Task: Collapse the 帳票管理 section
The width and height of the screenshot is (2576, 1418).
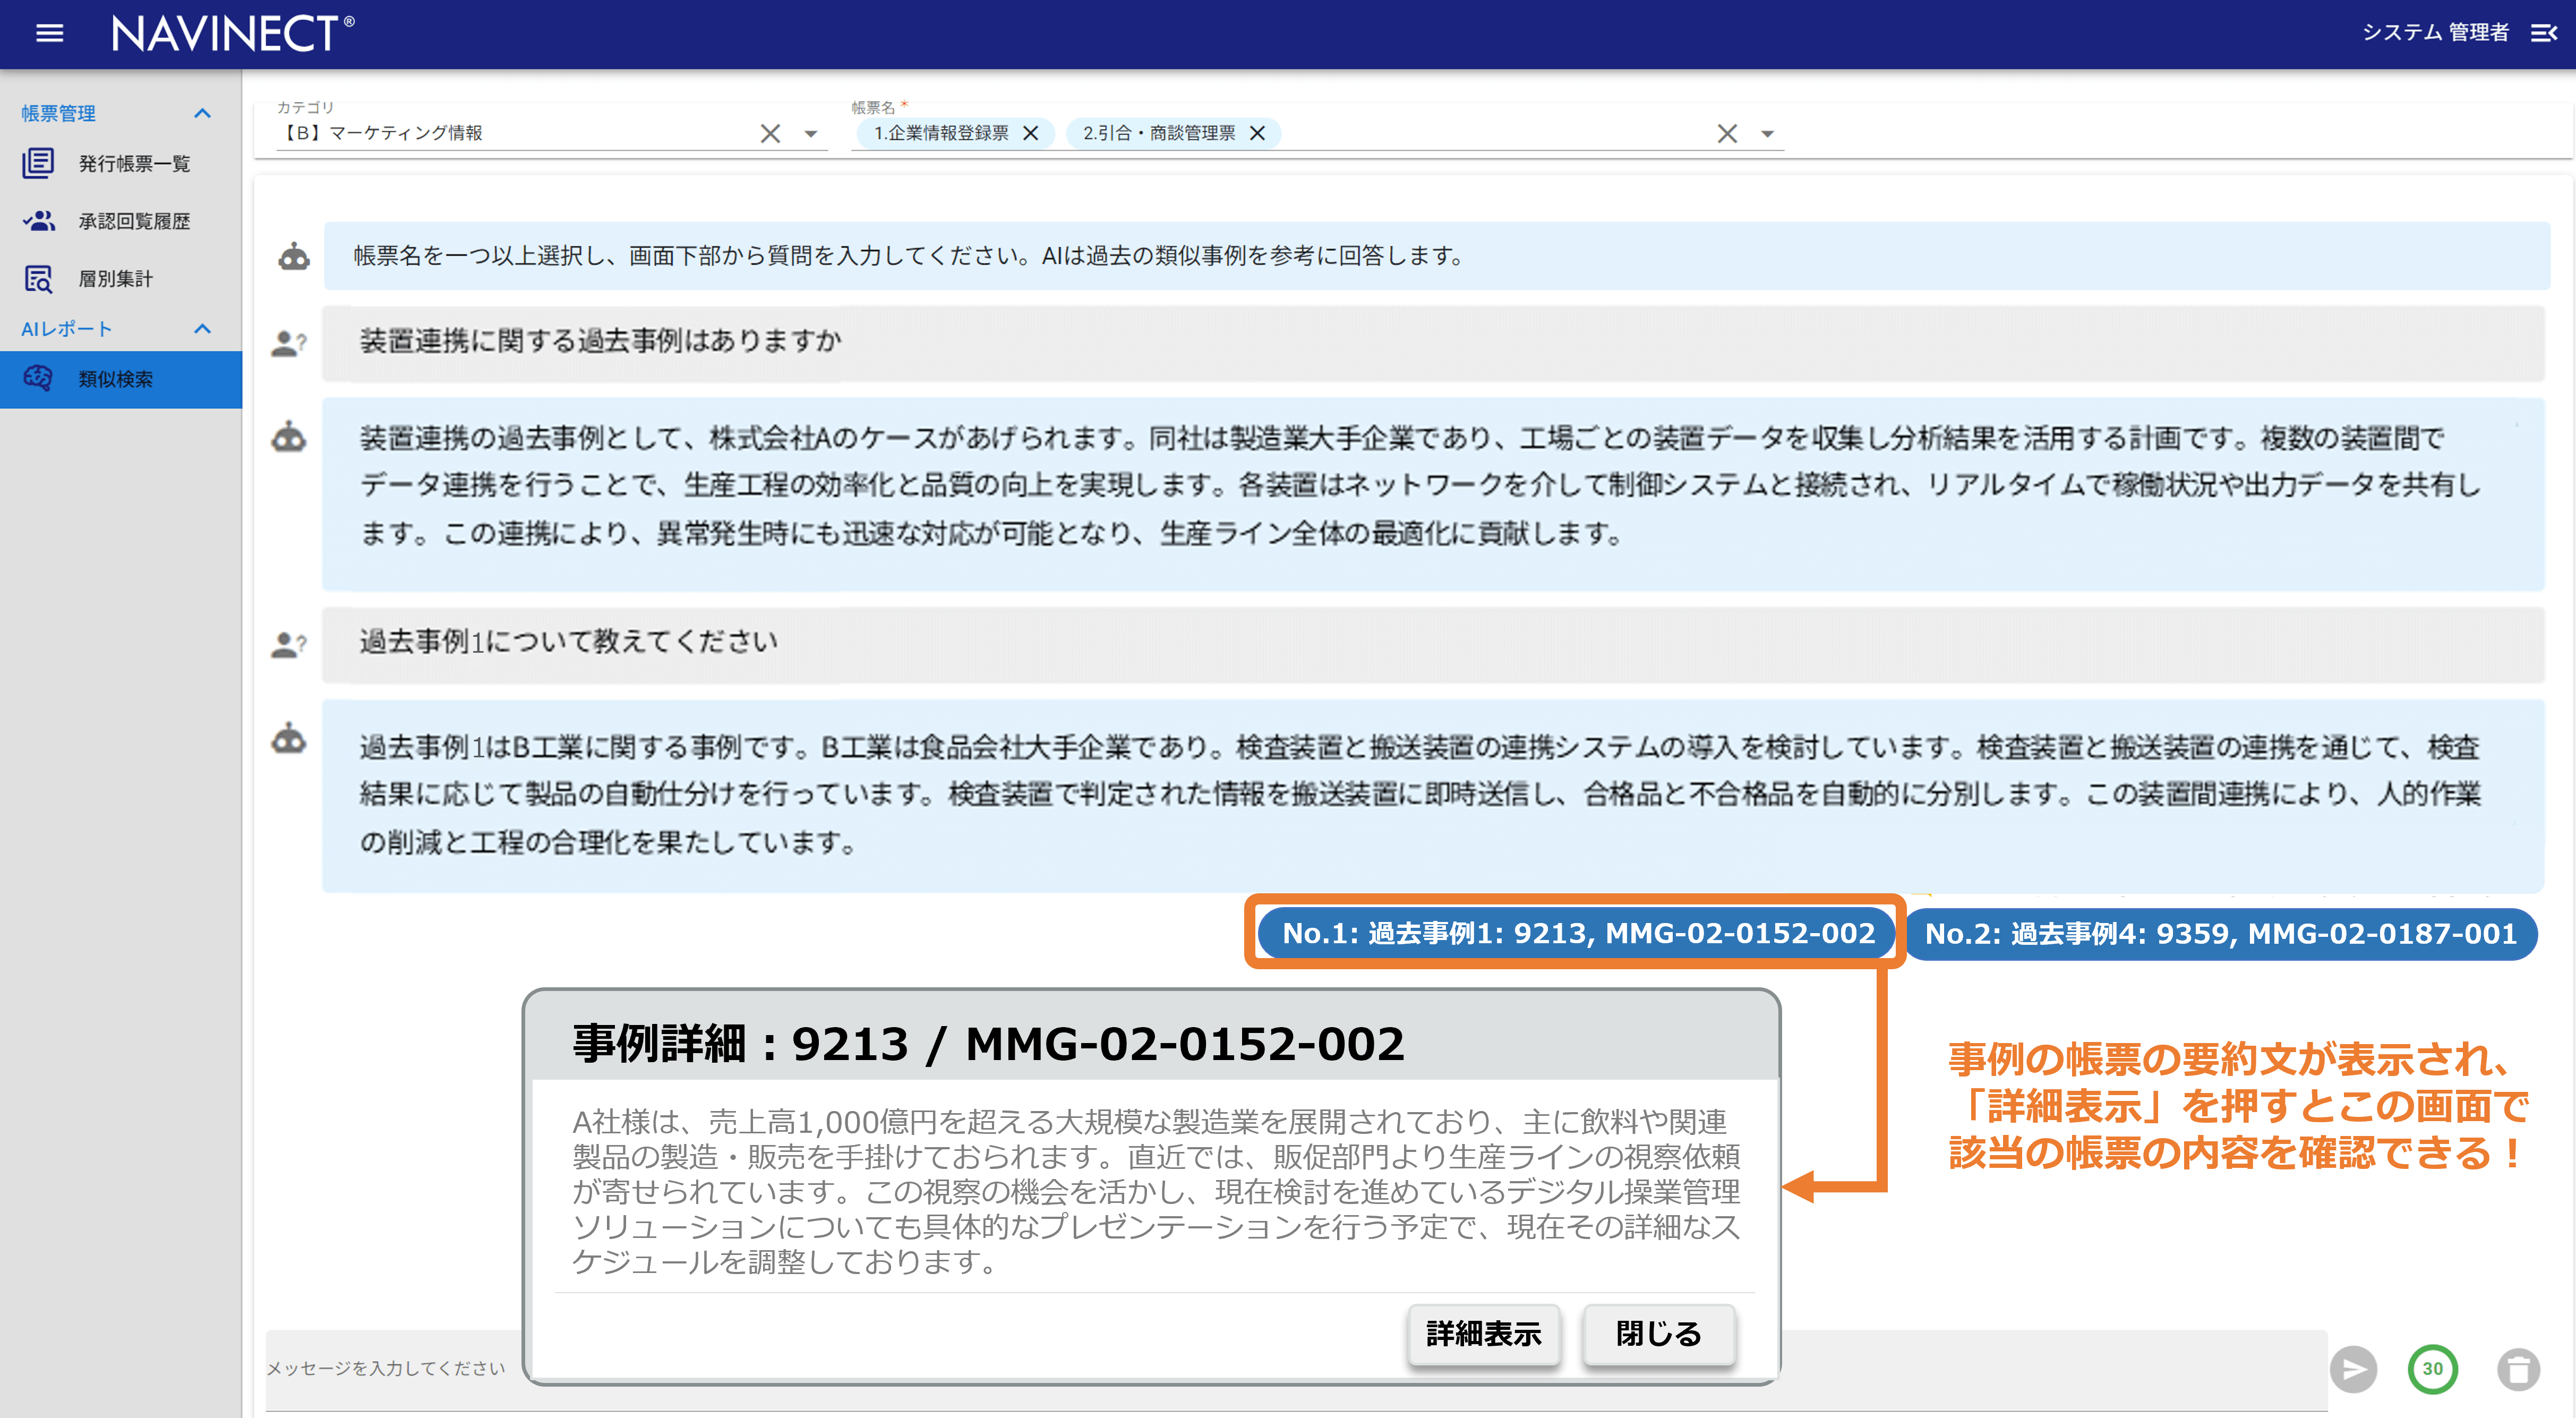Action: click(202, 113)
